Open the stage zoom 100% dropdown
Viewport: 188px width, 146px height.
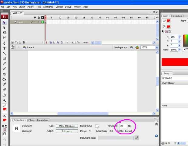(157, 47)
